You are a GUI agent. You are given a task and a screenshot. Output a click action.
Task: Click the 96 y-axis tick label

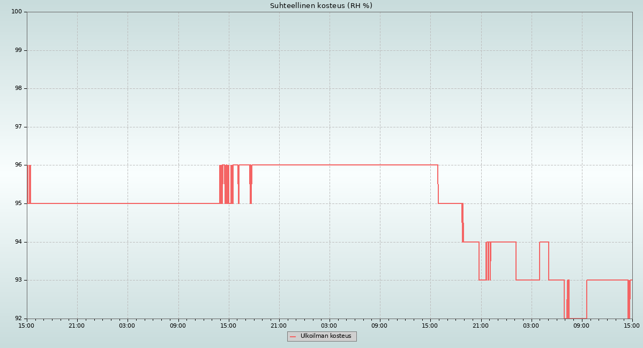(x=18, y=165)
